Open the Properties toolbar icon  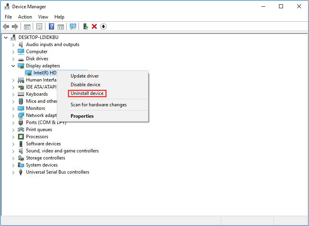pos(39,26)
